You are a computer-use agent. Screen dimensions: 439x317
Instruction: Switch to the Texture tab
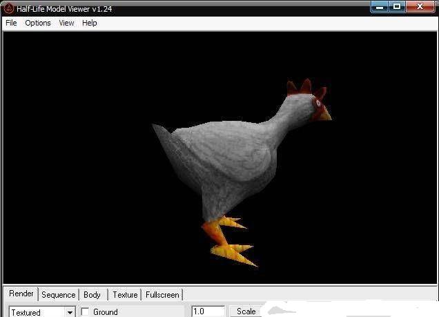click(125, 295)
